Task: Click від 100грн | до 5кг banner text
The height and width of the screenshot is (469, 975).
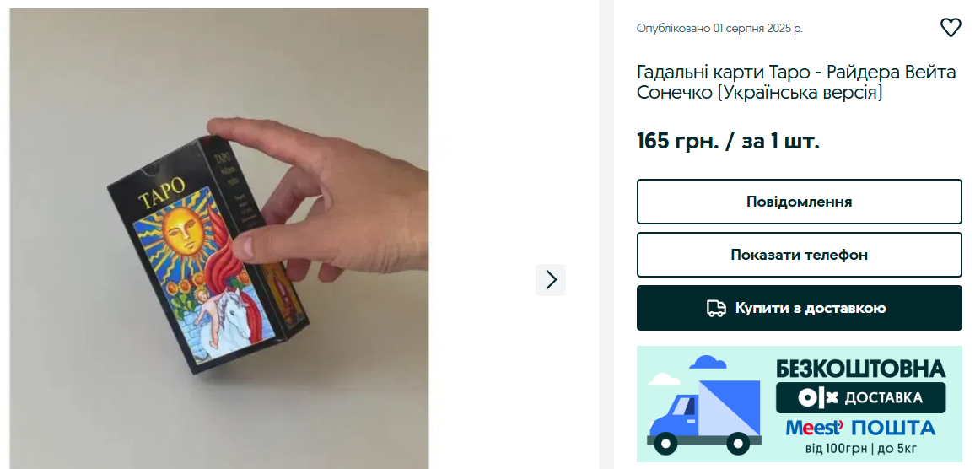Action: (860, 448)
